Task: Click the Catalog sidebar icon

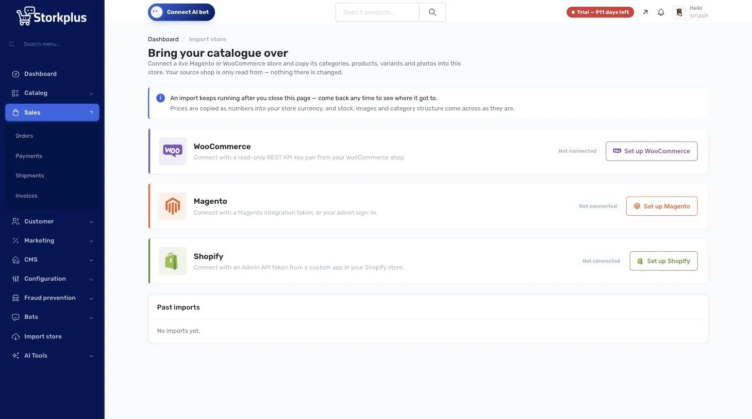Action: [x=15, y=93]
